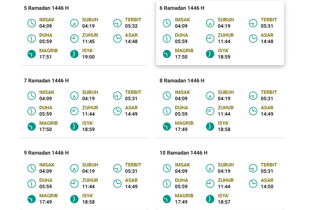Click the Isya' icon on 7 Ramadan card
Image resolution: width=316 pixels, height=210 pixels.
point(74,126)
